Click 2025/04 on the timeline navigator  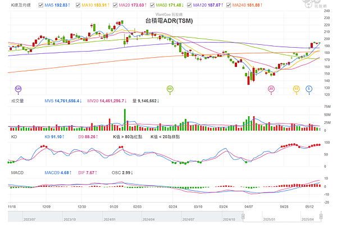click(308, 219)
